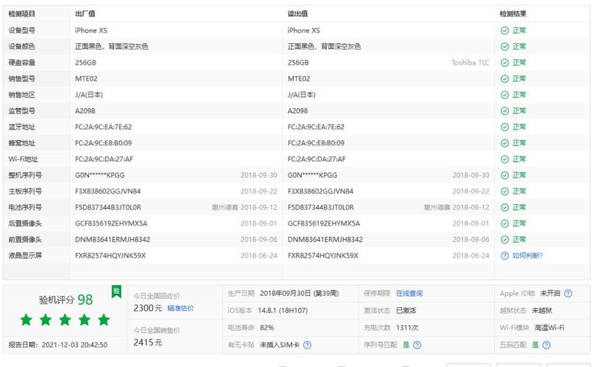Click the 2415 元 sale price
The image size is (592, 367).
click(148, 343)
